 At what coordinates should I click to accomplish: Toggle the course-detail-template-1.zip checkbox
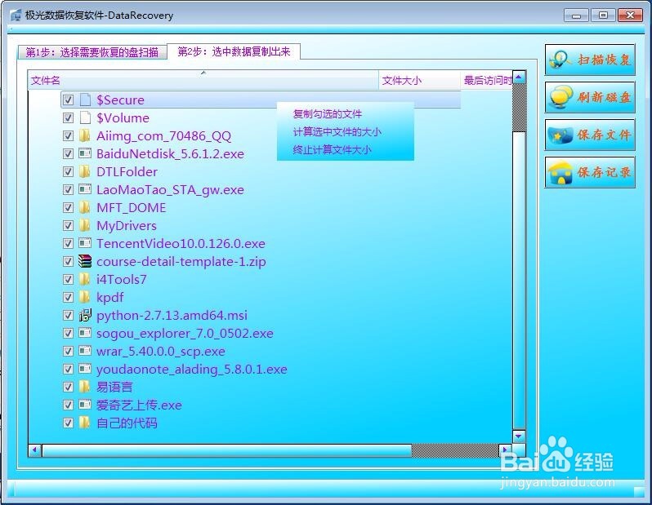click(68, 261)
